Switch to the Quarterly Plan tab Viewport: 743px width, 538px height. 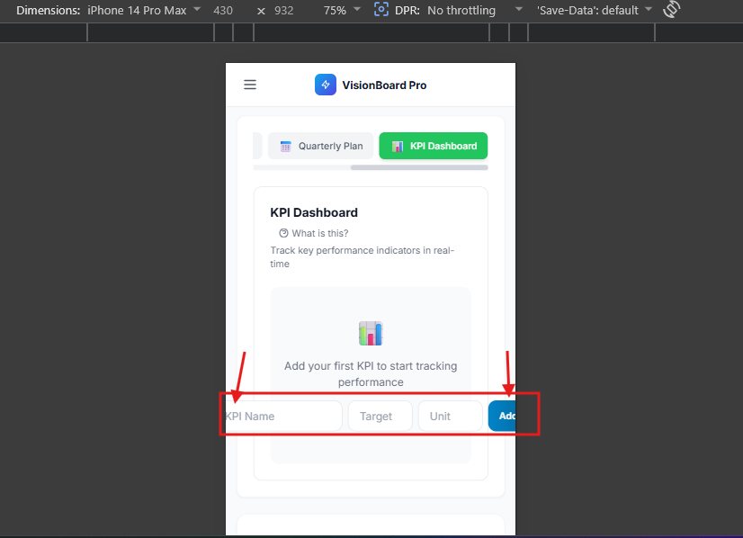pos(321,146)
